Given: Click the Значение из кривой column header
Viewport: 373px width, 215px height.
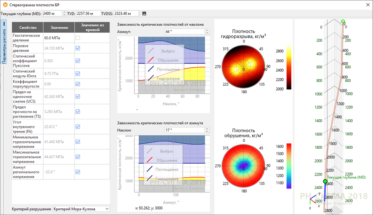Looking at the screenshot, I should [92, 28].
